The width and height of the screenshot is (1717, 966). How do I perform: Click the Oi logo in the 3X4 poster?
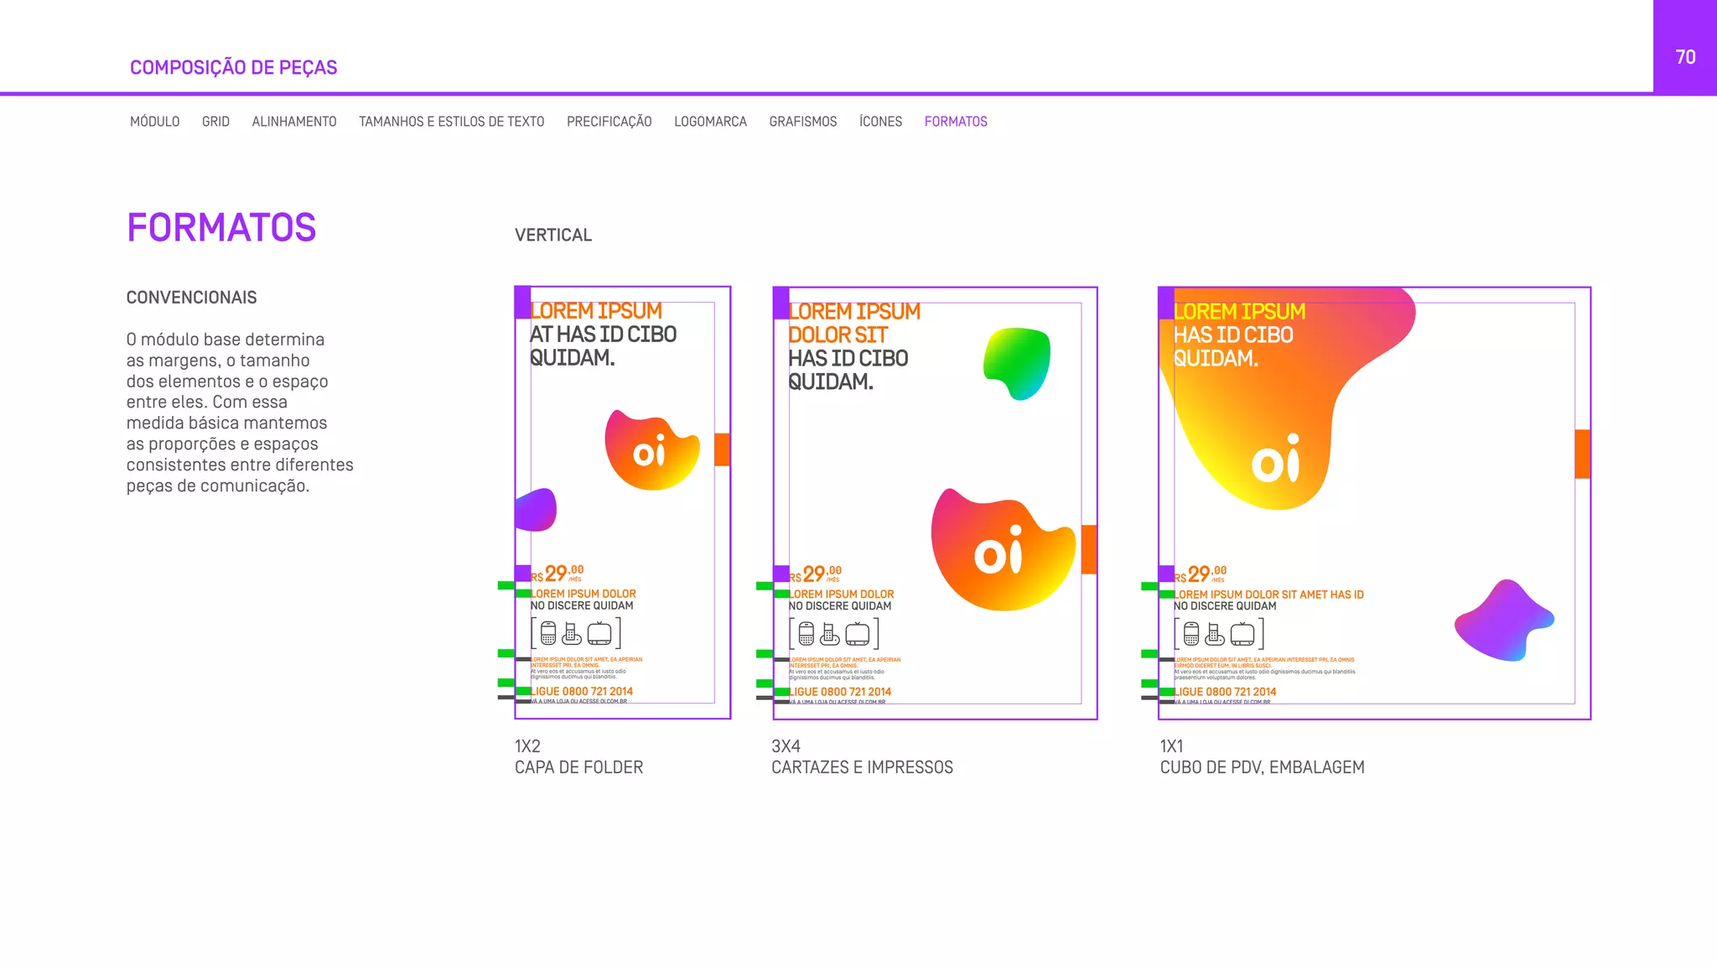click(999, 551)
